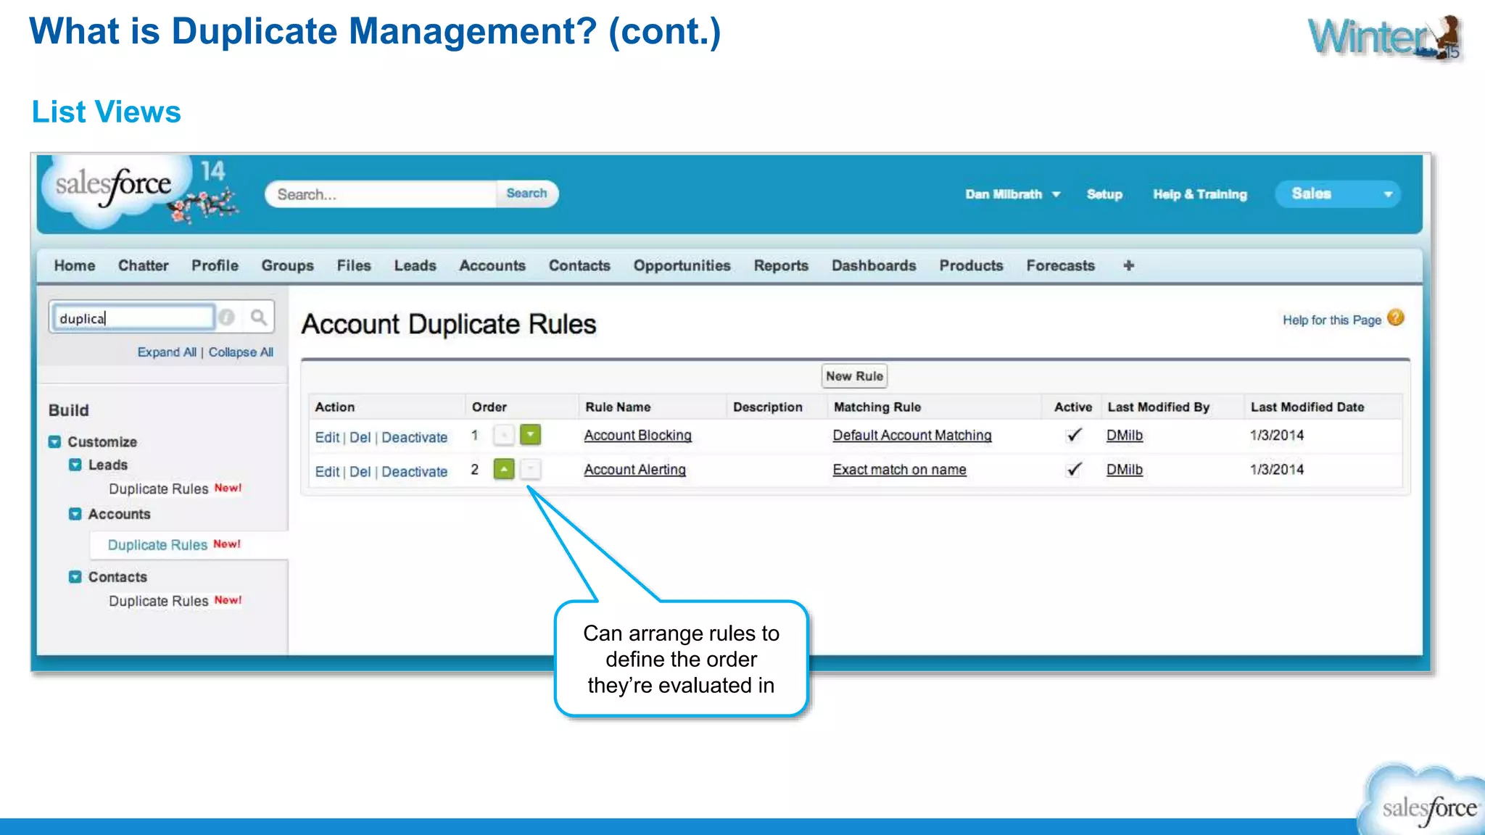Deactivate the Account Alerting rule

[x=415, y=471]
